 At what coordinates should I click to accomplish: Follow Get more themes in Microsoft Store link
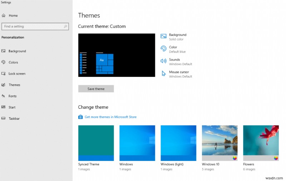pos(110,117)
